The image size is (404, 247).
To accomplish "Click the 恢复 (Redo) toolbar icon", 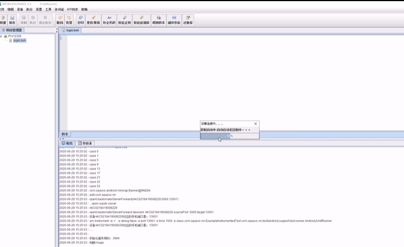I will tap(69, 20).
